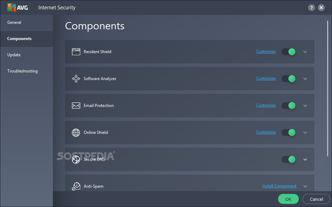332x207 pixels.
Task: Click the Anti-Spam label
Action: 93,186
